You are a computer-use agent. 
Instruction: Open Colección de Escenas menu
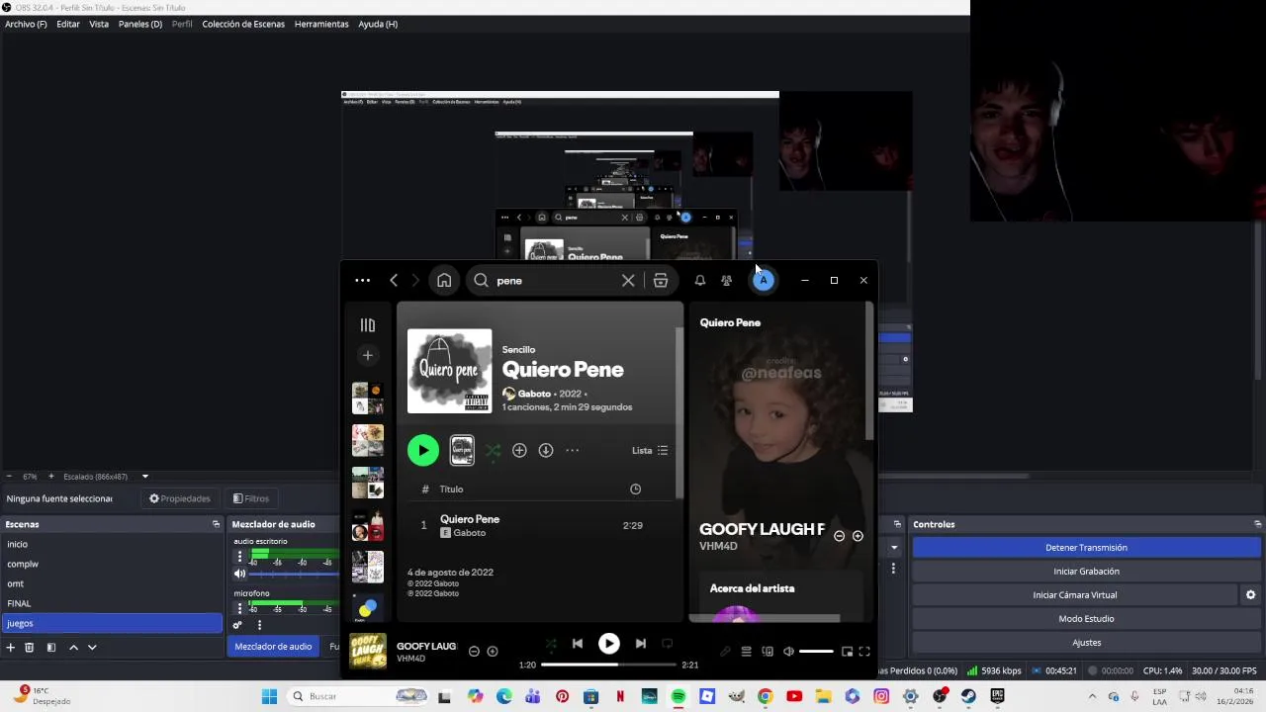pyautogui.click(x=243, y=24)
